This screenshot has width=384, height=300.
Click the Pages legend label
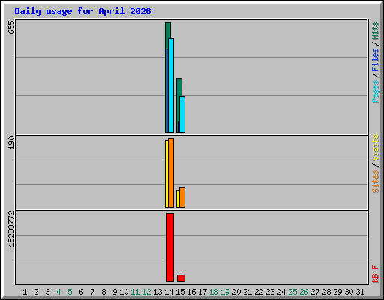(375, 91)
